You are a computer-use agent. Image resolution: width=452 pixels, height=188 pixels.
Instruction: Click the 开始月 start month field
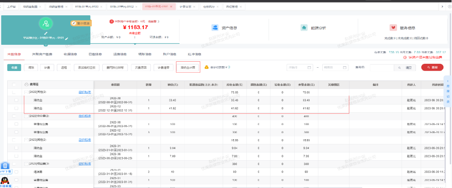[300, 67]
